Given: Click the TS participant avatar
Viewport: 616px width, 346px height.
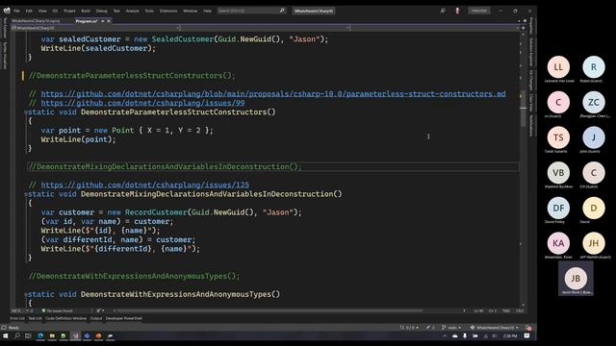Looking at the screenshot, I should [x=558, y=137].
